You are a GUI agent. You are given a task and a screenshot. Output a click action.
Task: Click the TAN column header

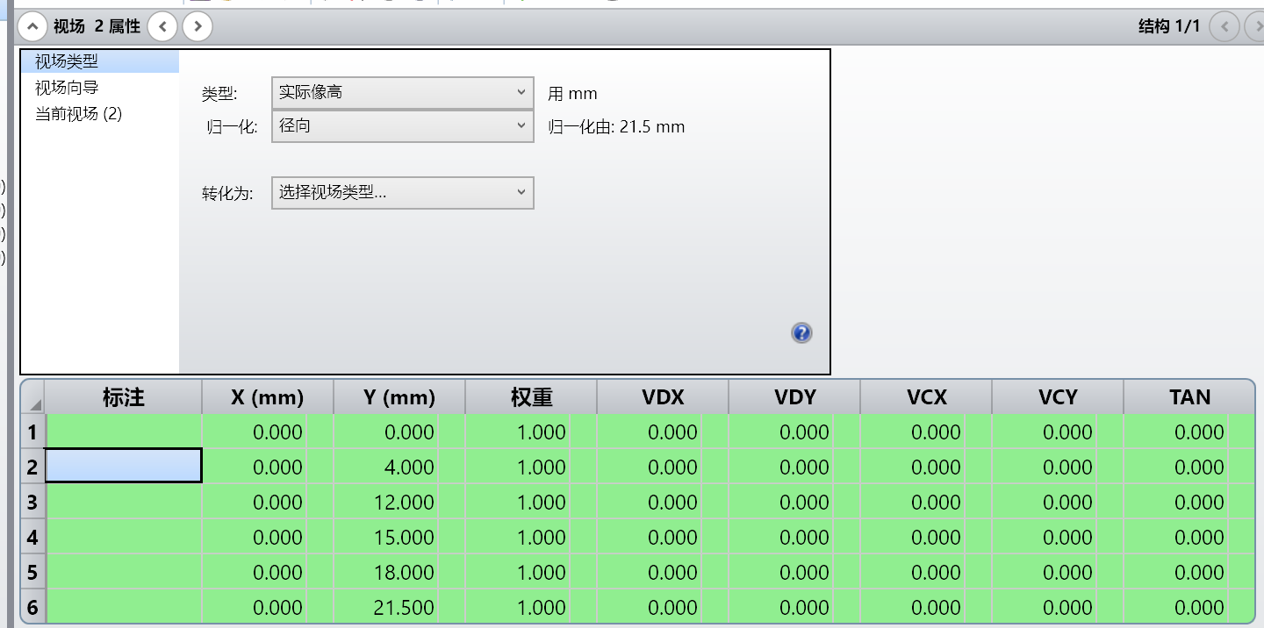[x=1189, y=397]
